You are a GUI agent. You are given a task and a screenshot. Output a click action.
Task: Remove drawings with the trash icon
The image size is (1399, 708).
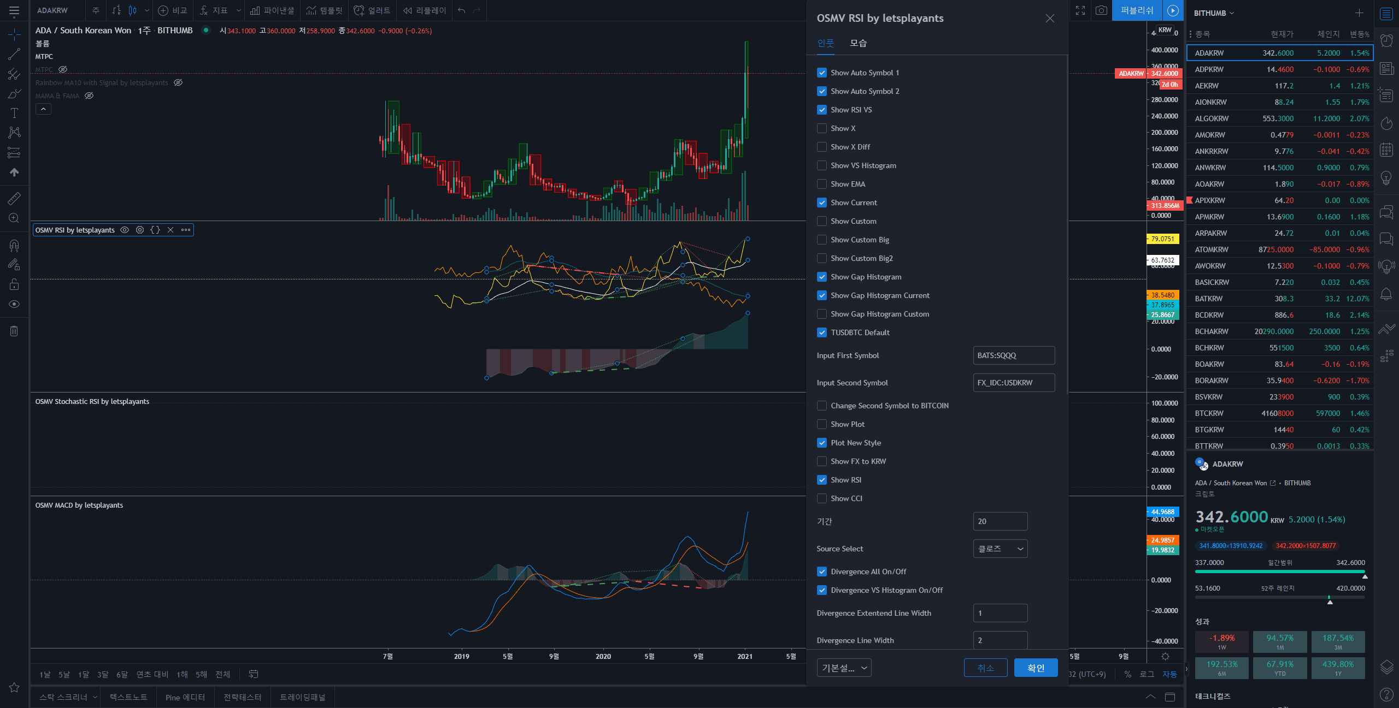click(x=14, y=331)
